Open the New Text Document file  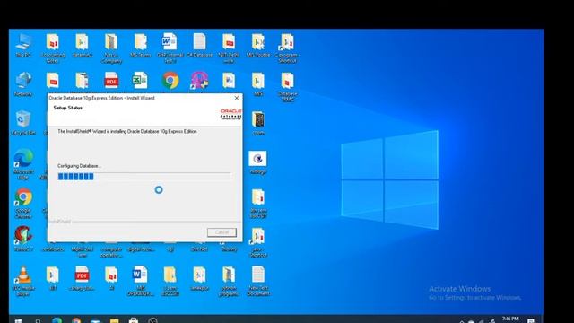point(258,281)
